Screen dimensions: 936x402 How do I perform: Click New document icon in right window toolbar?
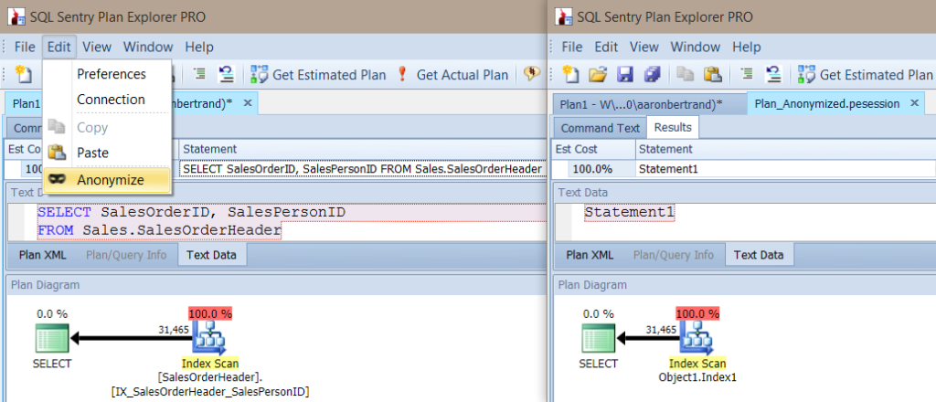pyautogui.click(x=571, y=74)
